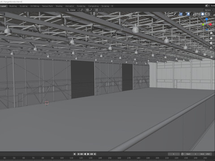Click the blue Z axis gizmo ball
Viewport: 215px width, 161px height.
[206, 19]
